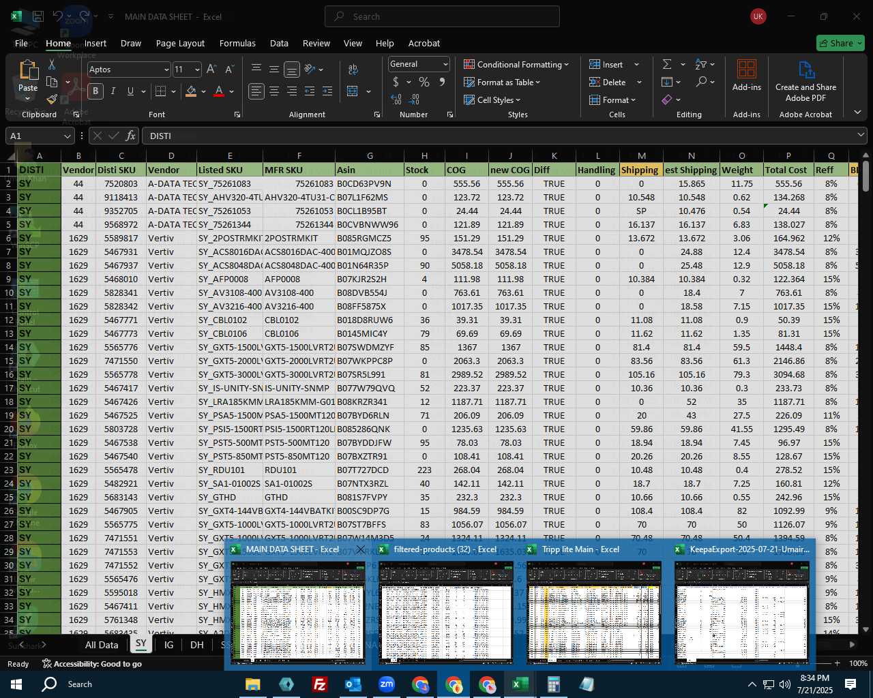Click Increase Decimal icon
This screenshot has width=873, height=698.
396,100
